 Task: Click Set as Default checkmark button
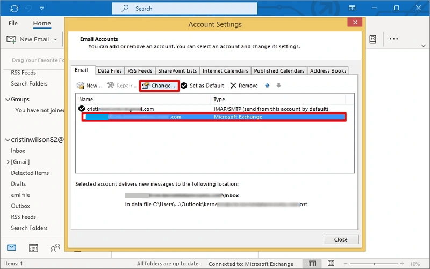pos(202,86)
